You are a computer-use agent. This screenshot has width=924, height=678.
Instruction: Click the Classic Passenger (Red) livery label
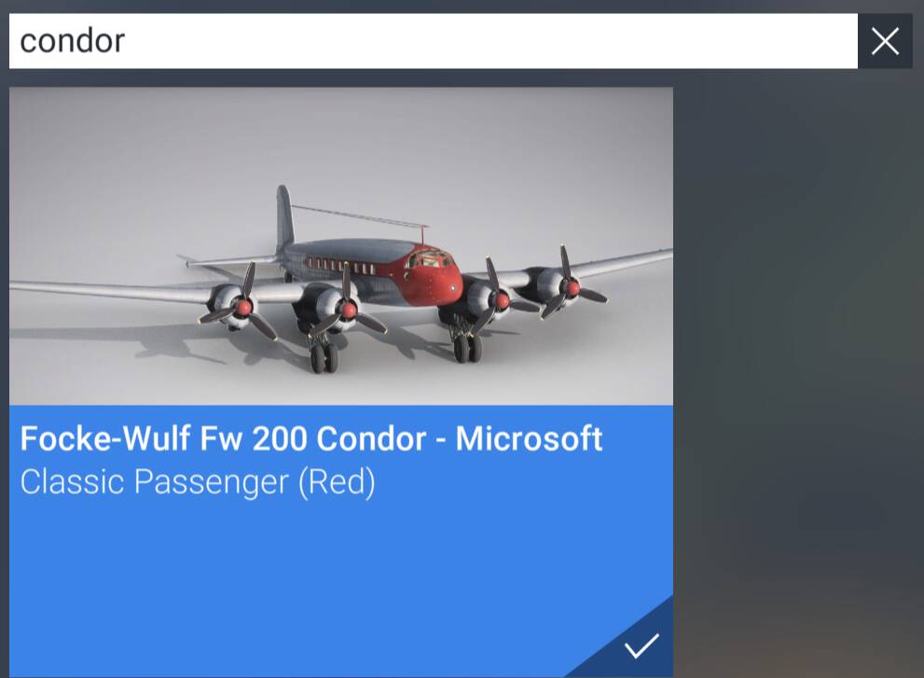[x=198, y=483]
